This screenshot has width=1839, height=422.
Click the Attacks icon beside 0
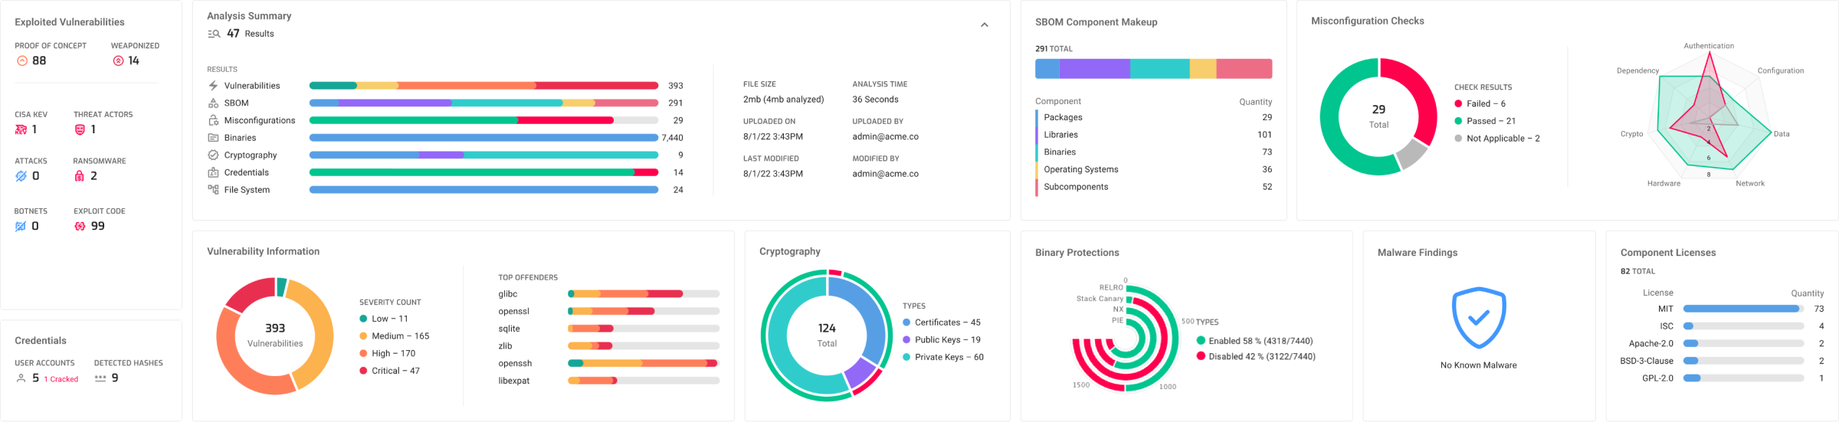tap(21, 176)
